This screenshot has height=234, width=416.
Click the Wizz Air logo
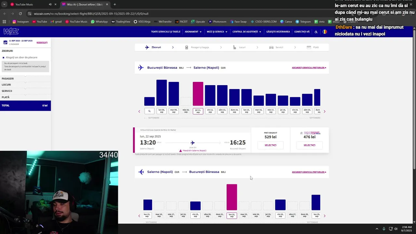(x=11, y=32)
